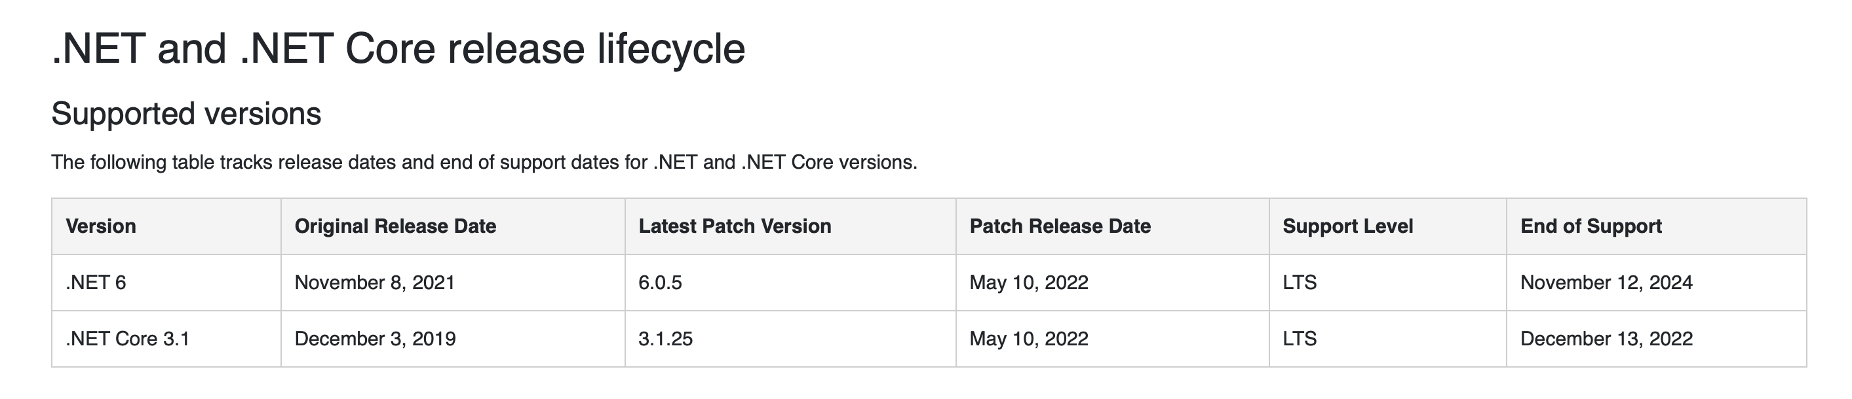1852x399 pixels.
Task: Click the 'LTS' support level for .NET Core 3.1
Action: tap(1300, 339)
